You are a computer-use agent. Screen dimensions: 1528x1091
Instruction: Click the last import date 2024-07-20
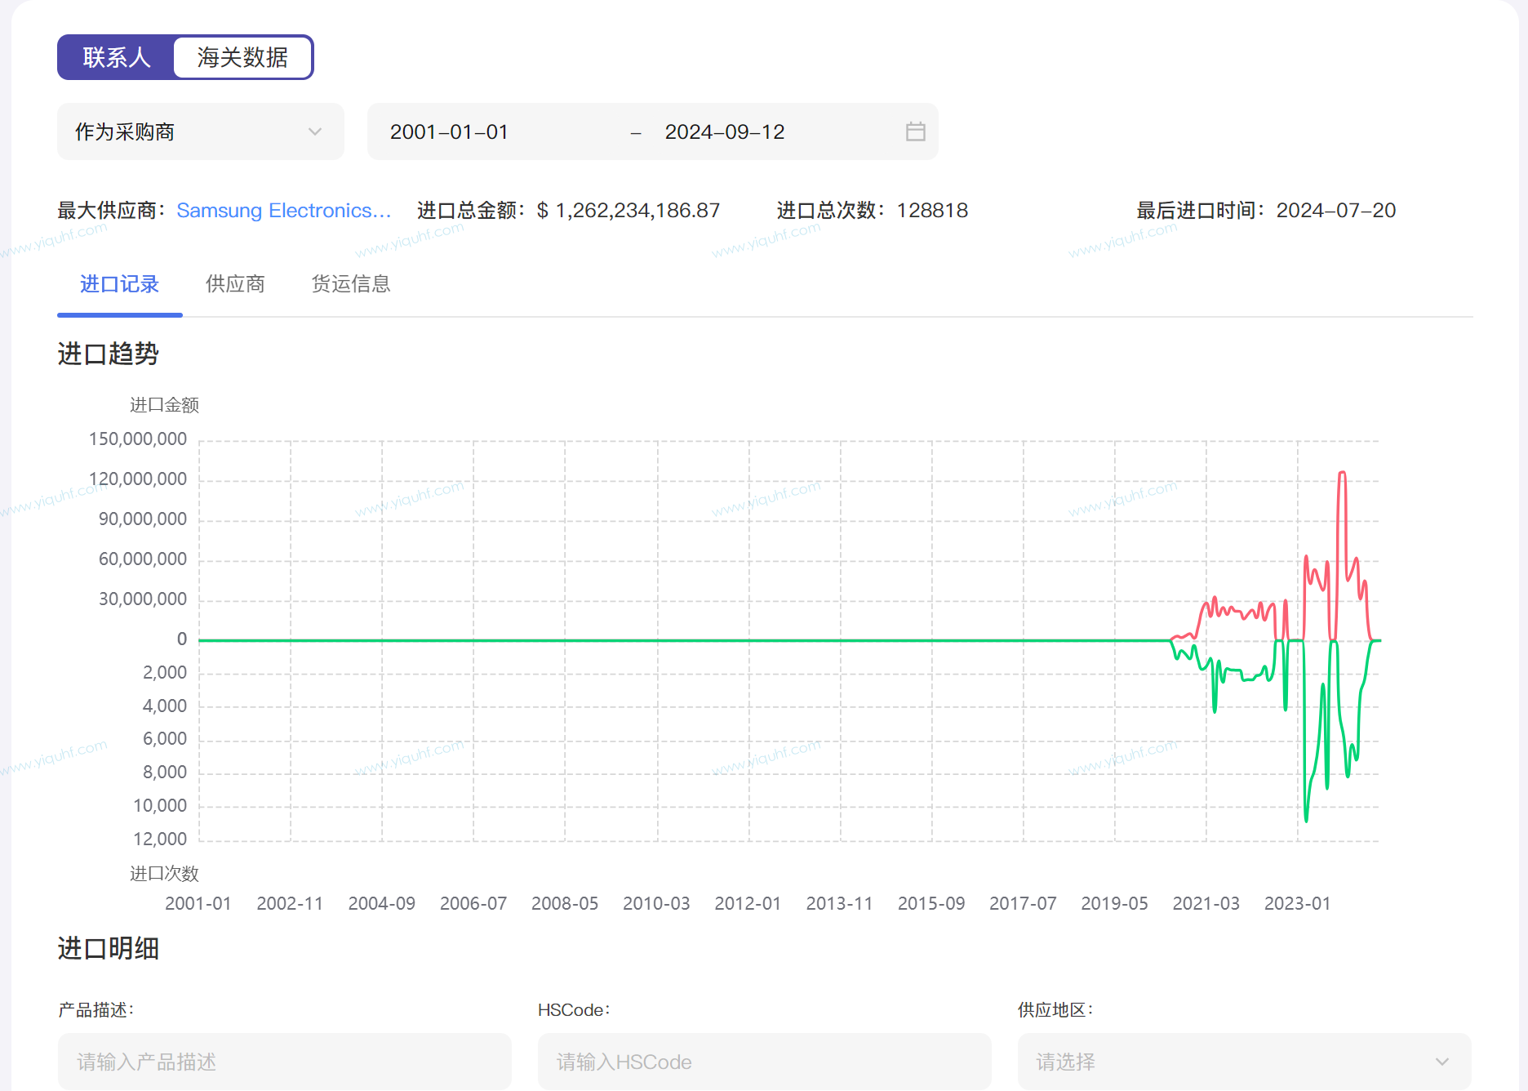pyautogui.click(x=1336, y=211)
